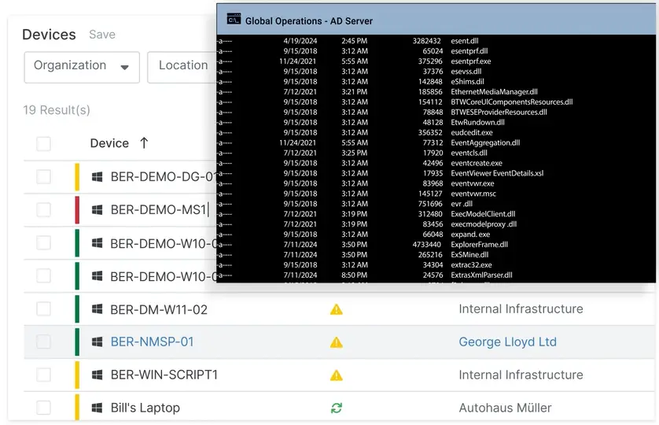
Task: Click the warning triangle for BER-NMSP-01
Action: tap(337, 342)
